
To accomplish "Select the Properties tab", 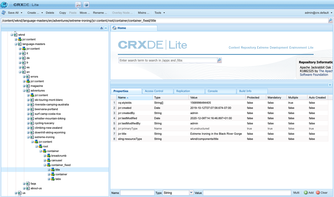I will 126,91.
